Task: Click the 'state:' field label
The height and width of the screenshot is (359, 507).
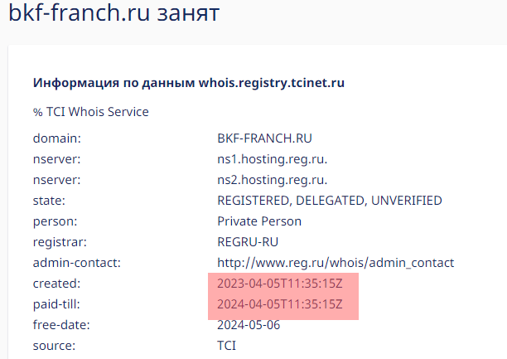Action: pos(49,201)
